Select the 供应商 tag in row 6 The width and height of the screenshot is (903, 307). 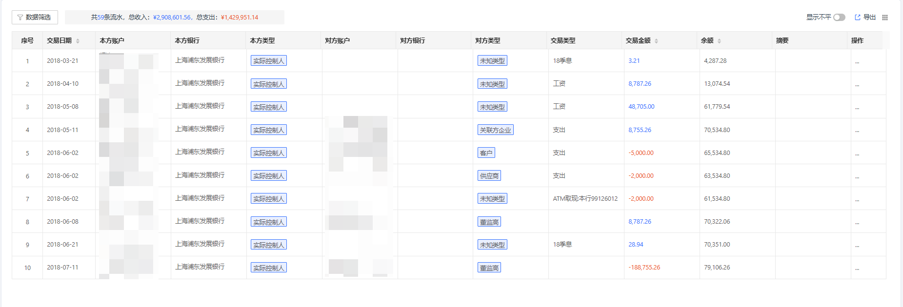[x=489, y=176]
